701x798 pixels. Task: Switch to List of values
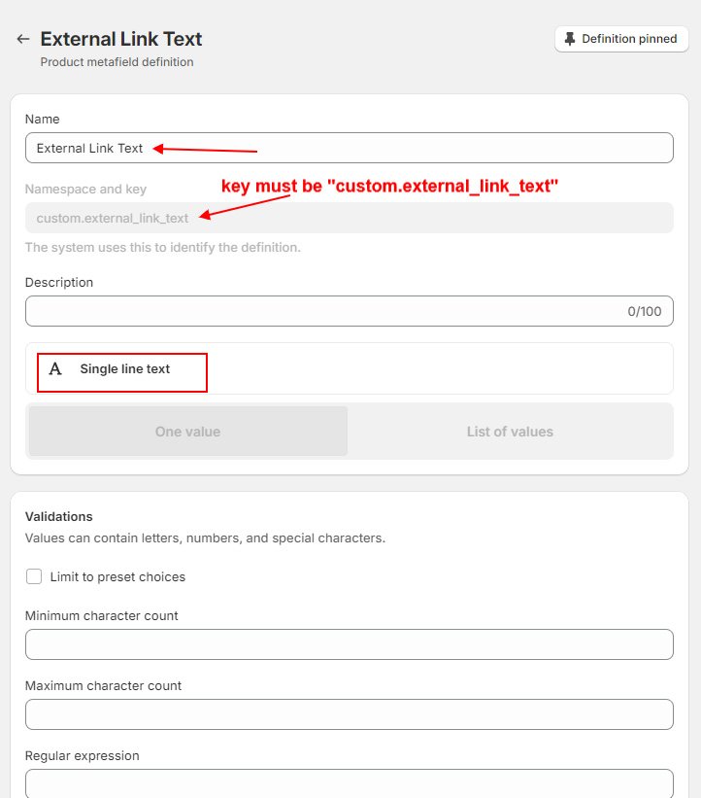tap(510, 432)
